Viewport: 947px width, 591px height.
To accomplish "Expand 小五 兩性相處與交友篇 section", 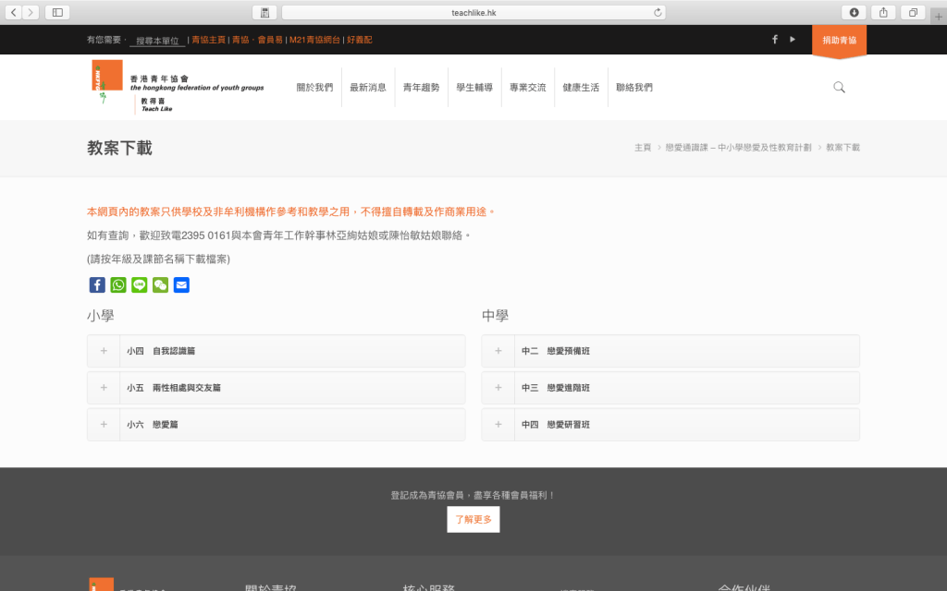I will point(104,388).
